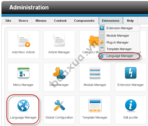The width and height of the screenshot is (148, 126).
Task: Select Template Manager from dropdown list
Action: (119, 49)
